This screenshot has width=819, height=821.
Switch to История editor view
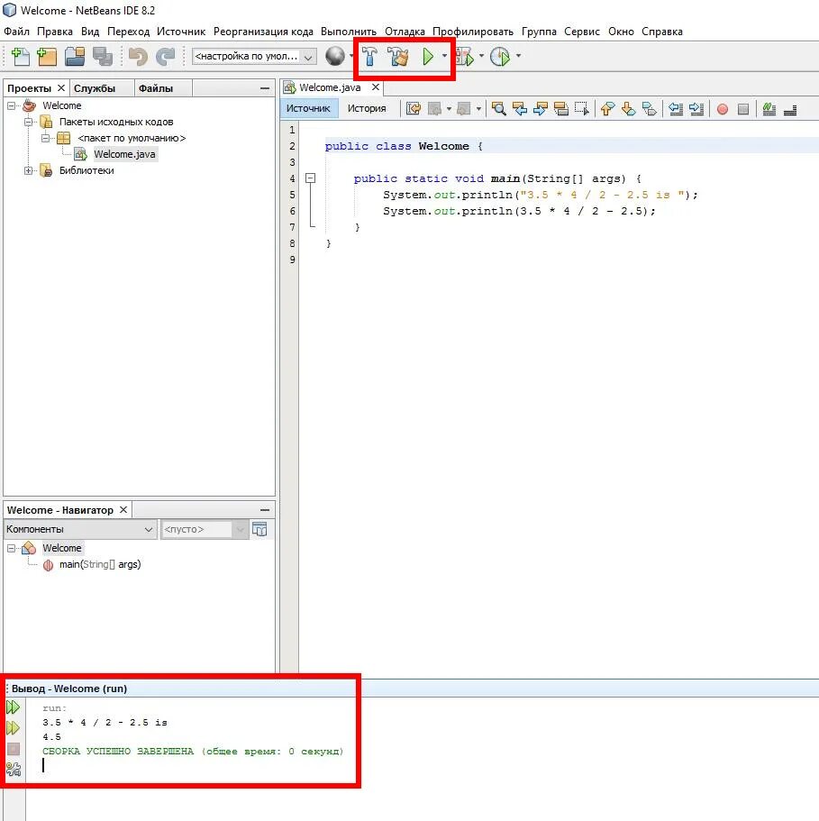pos(367,108)
